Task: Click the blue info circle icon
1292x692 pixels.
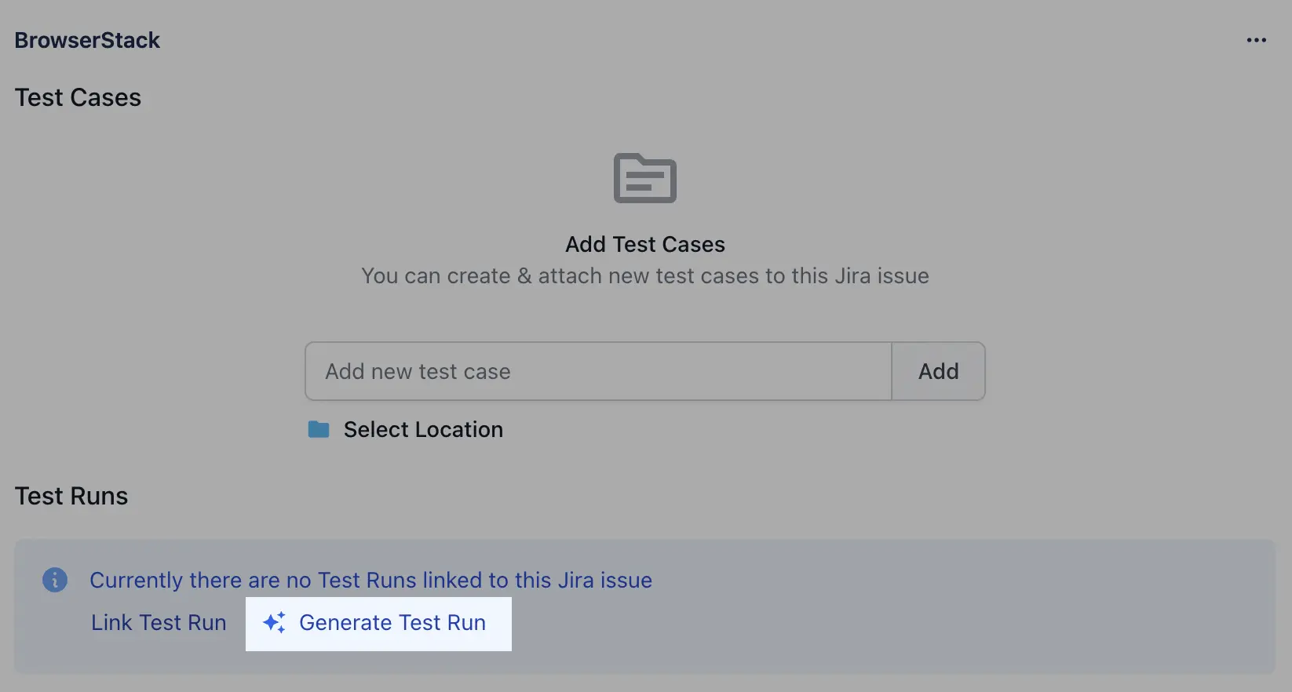Action: [x=55, y=580]
